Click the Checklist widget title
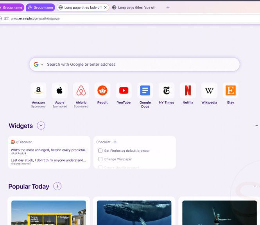The width and height of the screenshot is (260, 225). (103, 142)
